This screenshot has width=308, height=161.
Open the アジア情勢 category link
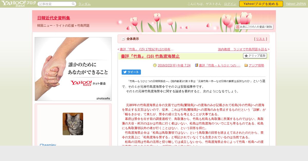[256, 65]
